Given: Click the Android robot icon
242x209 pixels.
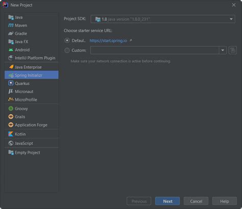Looking at the screenshot, I should pos(11,50).
